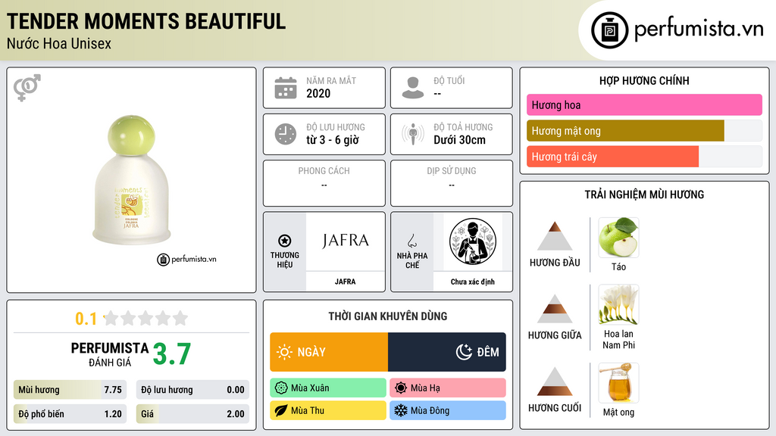
Task: Click the 2020 release year value
Action: (x=318, y=93)
